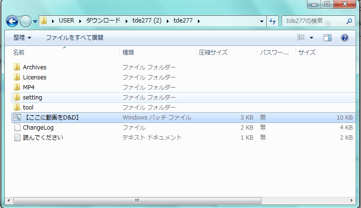
Task: Select the tde277 breadcrumb segment
Action: [x=183, y=21]
